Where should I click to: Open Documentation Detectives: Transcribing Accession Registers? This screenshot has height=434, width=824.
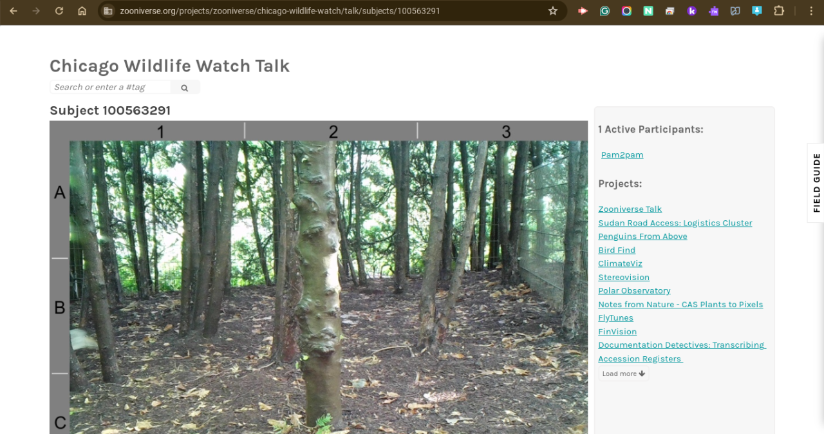tap(682, 352)
